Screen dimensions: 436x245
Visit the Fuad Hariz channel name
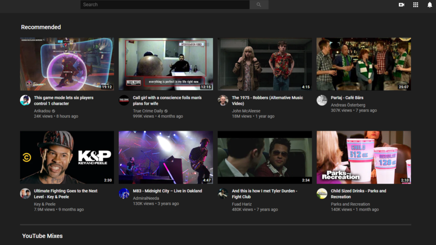pos(242,204)
